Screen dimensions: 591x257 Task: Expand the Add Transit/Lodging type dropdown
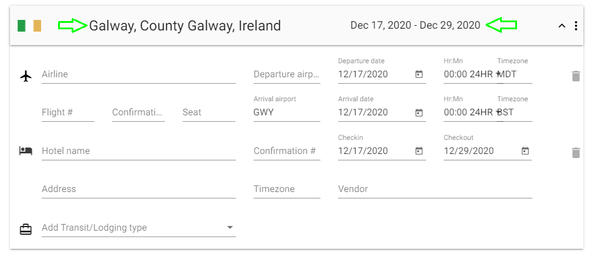pos(230,228)
